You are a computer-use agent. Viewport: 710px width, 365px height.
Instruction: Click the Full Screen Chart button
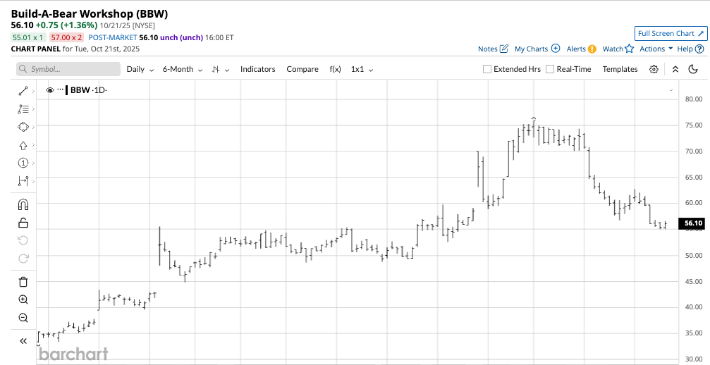tap(670, 33)
